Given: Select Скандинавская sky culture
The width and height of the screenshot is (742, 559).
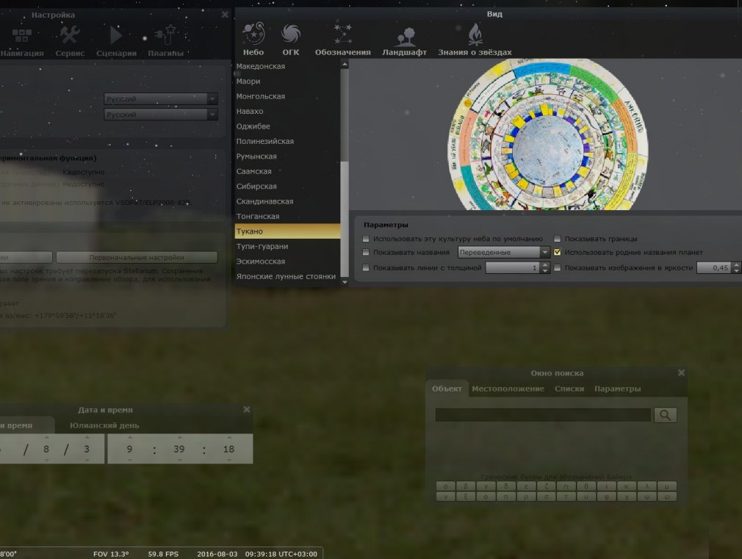Looking at the screenshot, I should click(x=287, y=201).
